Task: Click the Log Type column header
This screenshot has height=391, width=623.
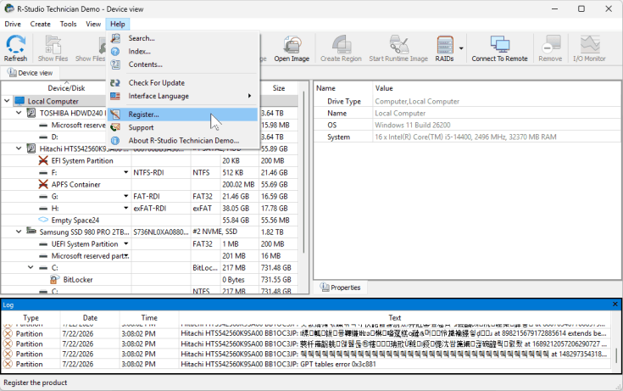Action: coord(31,317)
